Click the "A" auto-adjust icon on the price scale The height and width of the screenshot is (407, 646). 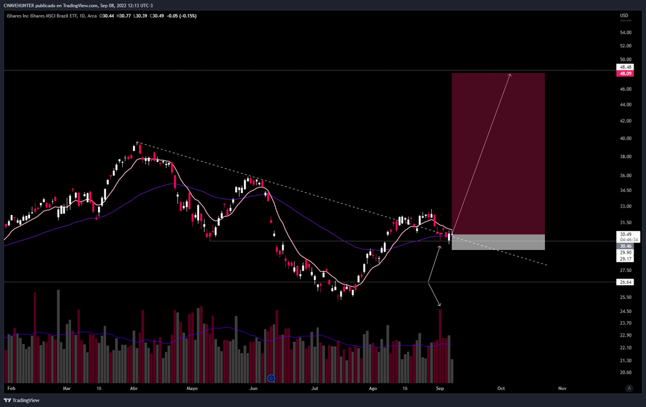(628, 387)
